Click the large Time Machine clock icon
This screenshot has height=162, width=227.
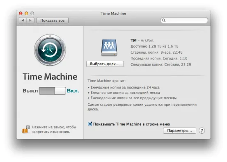pyautogui.click(x=50, y=50)
